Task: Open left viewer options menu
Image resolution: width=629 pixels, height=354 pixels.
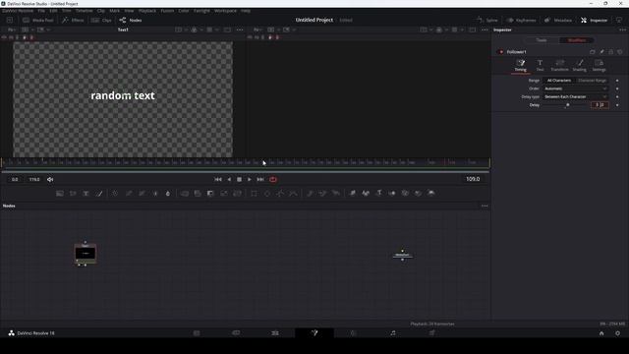Action: 240,29
